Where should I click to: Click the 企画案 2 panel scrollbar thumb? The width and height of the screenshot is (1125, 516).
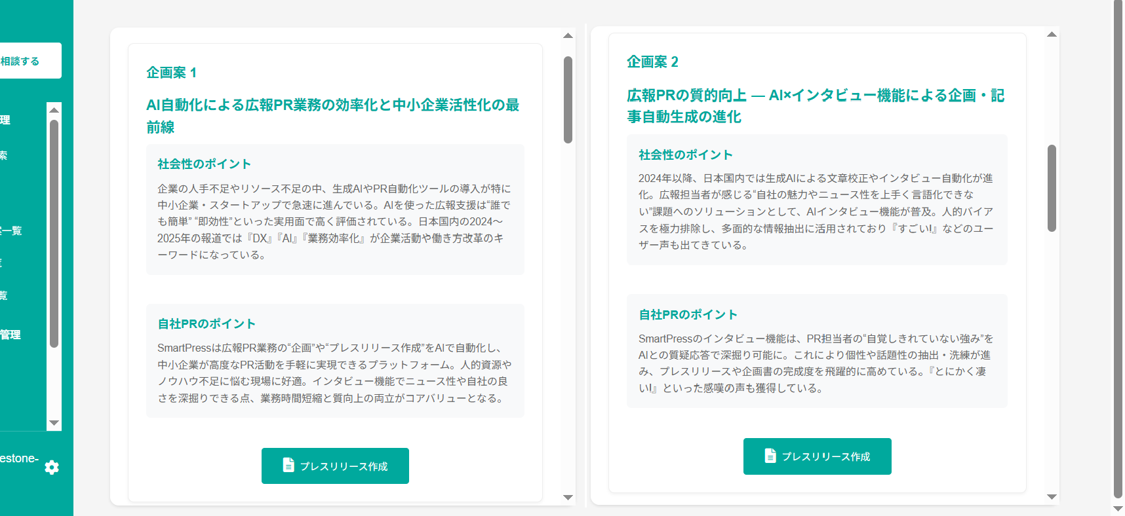point(1052,188)
